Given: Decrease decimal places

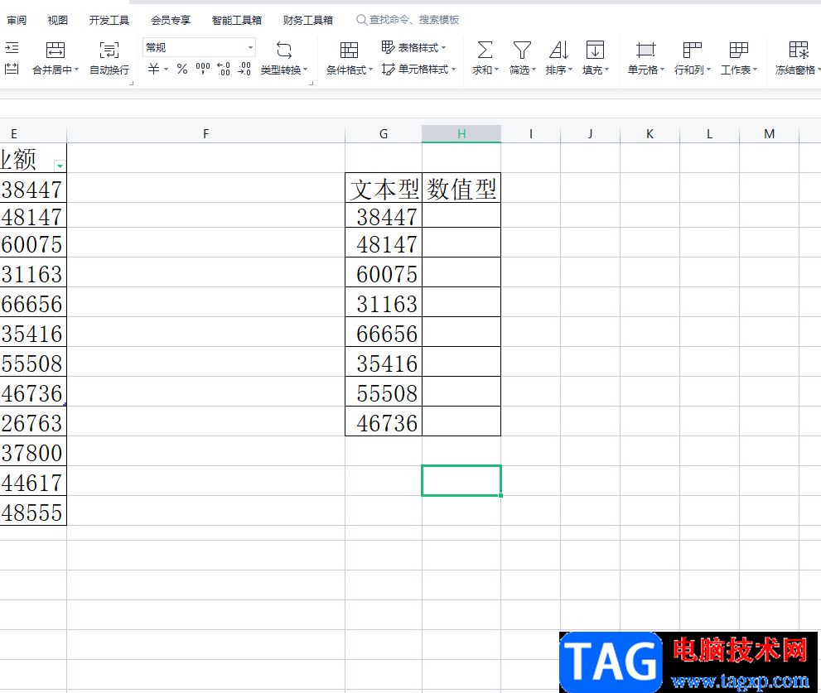Looking at the screenshot, I should 244,69.
